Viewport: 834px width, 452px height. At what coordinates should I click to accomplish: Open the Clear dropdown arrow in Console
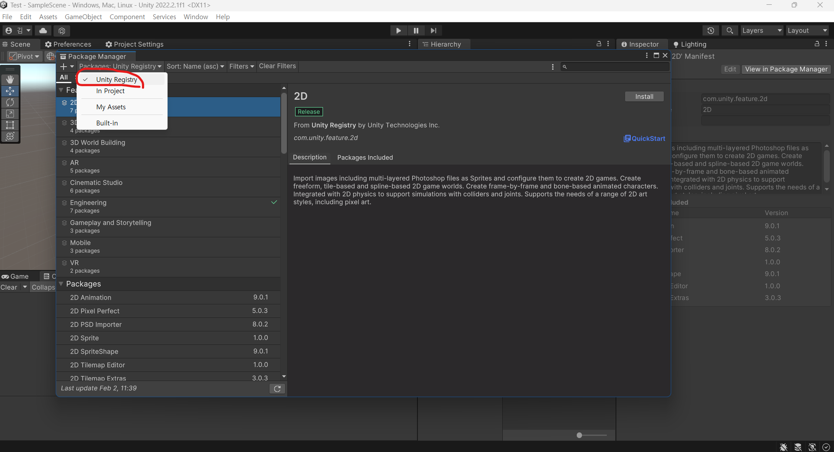25,287
